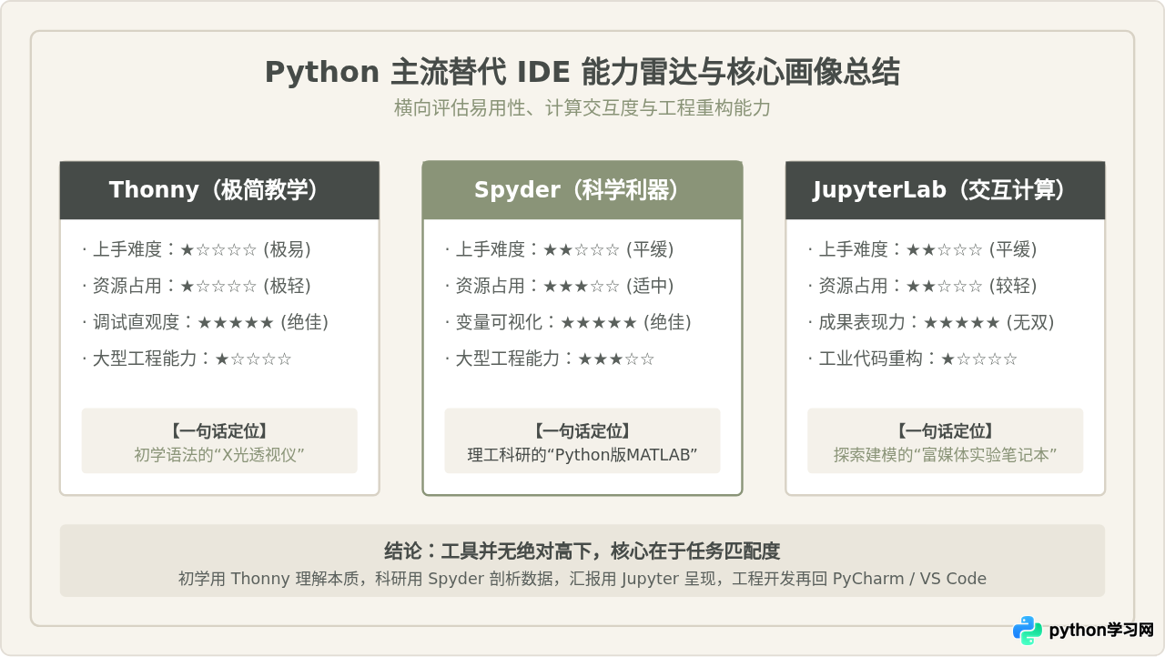Click the title "Python 主流替代 IDE 能力雷达与核心画像总结"
Viewport: 1165px width, 657px height.
[582, 72]
